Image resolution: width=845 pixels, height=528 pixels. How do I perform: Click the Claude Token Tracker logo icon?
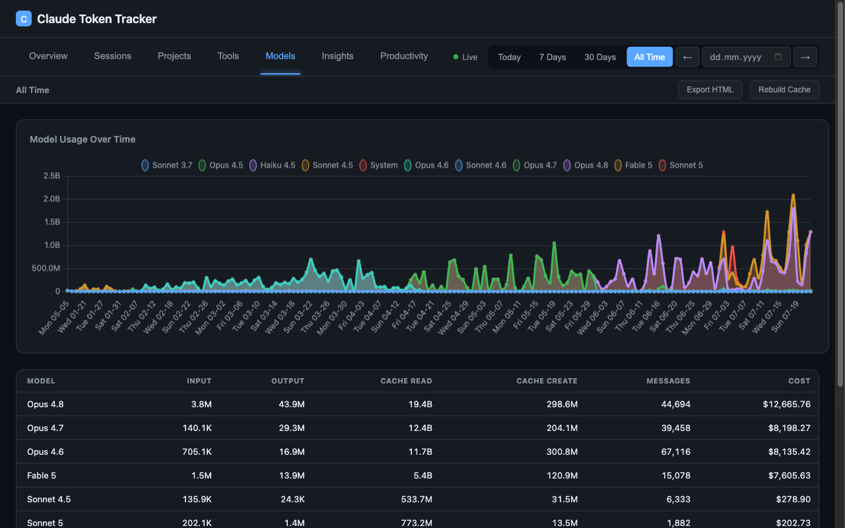click(x=24, y=19)
